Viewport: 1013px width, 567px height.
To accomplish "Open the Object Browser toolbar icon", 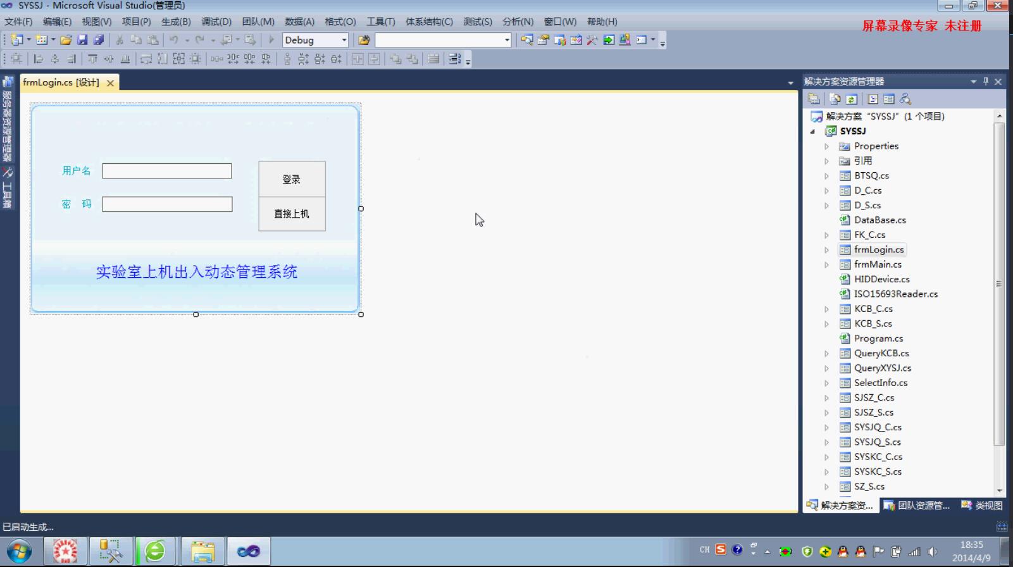I will 576,40.
